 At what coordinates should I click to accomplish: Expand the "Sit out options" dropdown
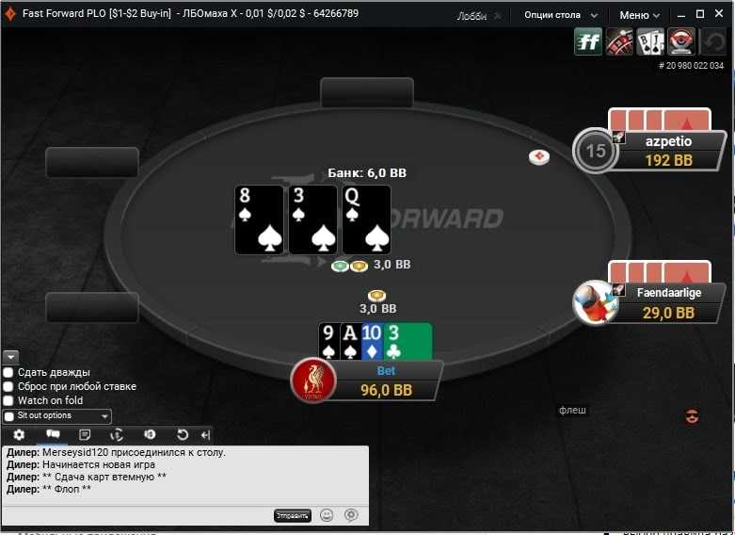point(57,415)
